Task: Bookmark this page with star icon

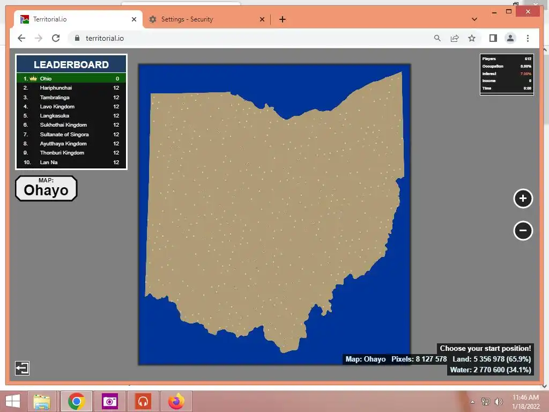Action: tap(472, 38)
